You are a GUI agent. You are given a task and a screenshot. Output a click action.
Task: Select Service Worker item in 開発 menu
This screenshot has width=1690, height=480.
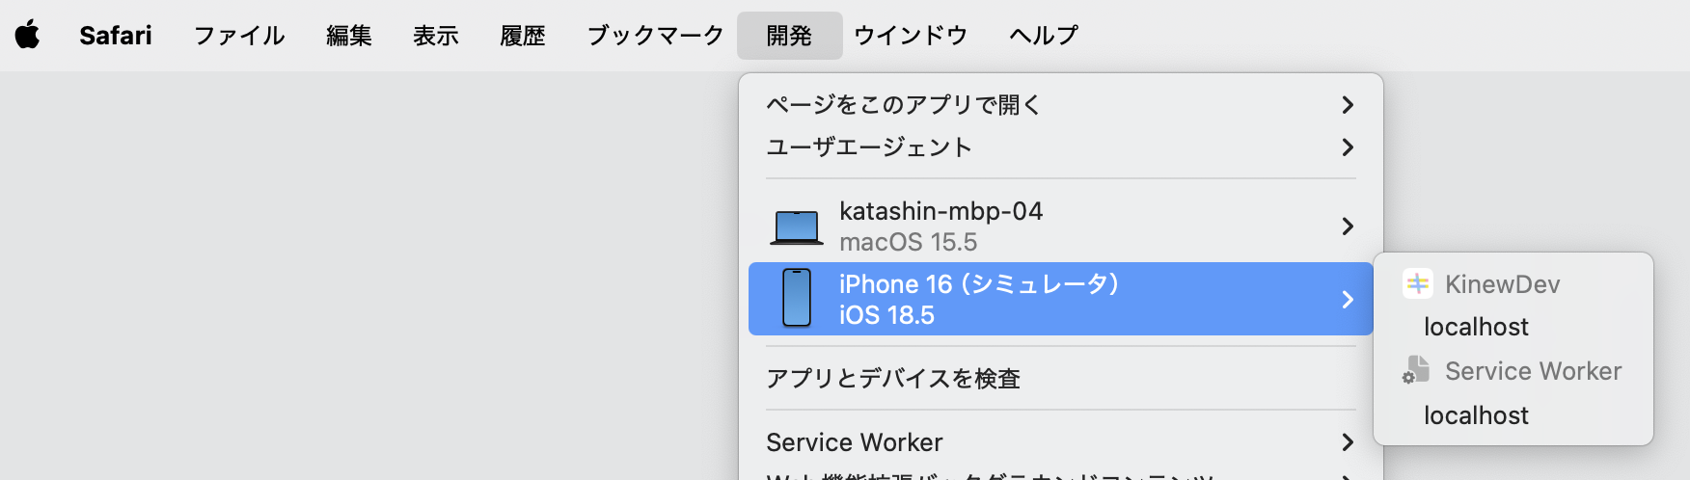1061,441
